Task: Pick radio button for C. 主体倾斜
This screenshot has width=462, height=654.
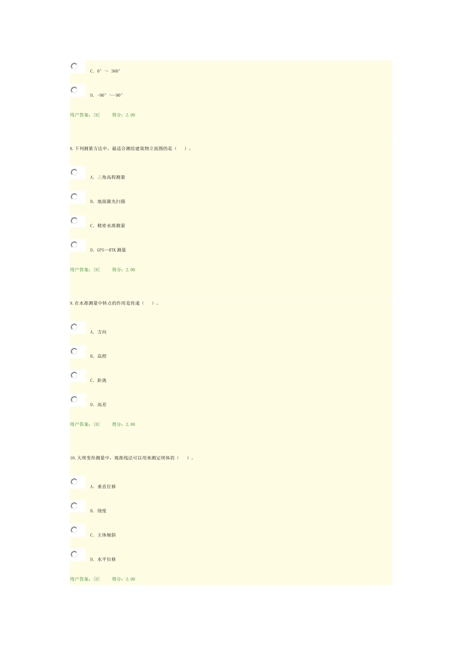Action: click(74, 530)
